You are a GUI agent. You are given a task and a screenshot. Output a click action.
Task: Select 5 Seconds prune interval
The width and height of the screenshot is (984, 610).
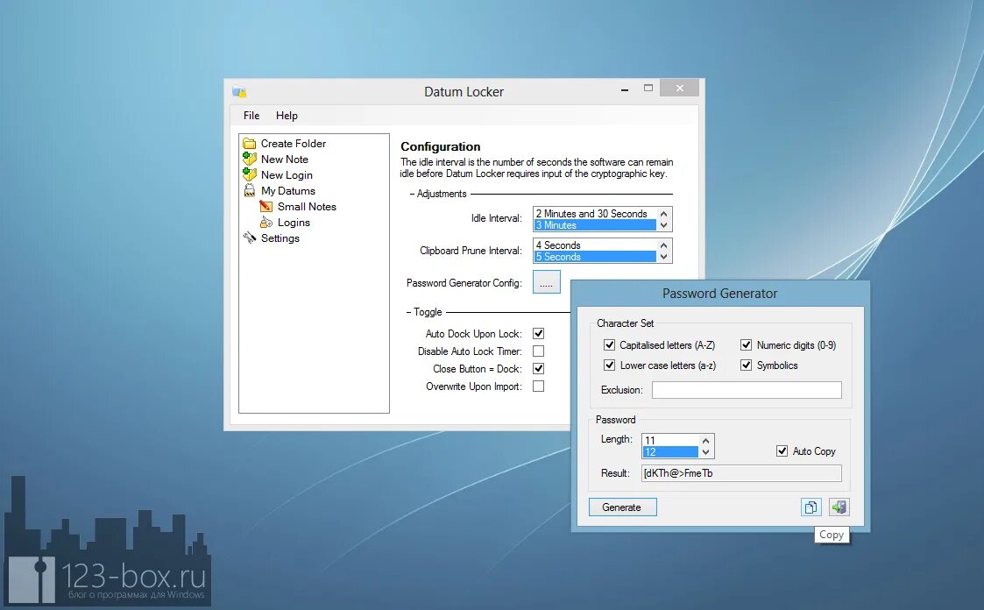pyautogui.click(x=595, y=257)
